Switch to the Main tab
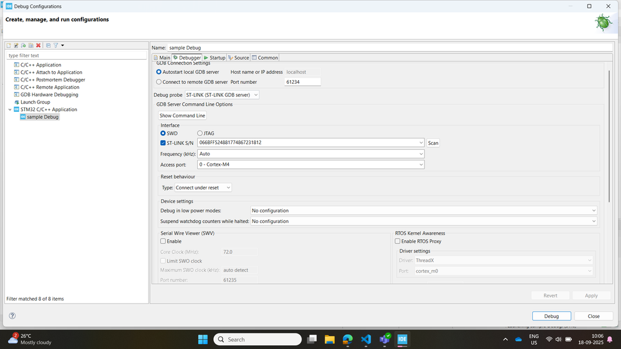Viewport: 621px width, 349px height. pos(162,58)
